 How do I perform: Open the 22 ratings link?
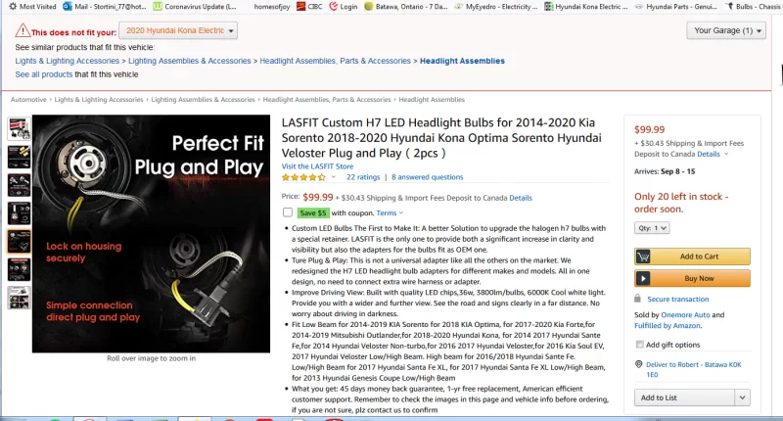(363, 177)
